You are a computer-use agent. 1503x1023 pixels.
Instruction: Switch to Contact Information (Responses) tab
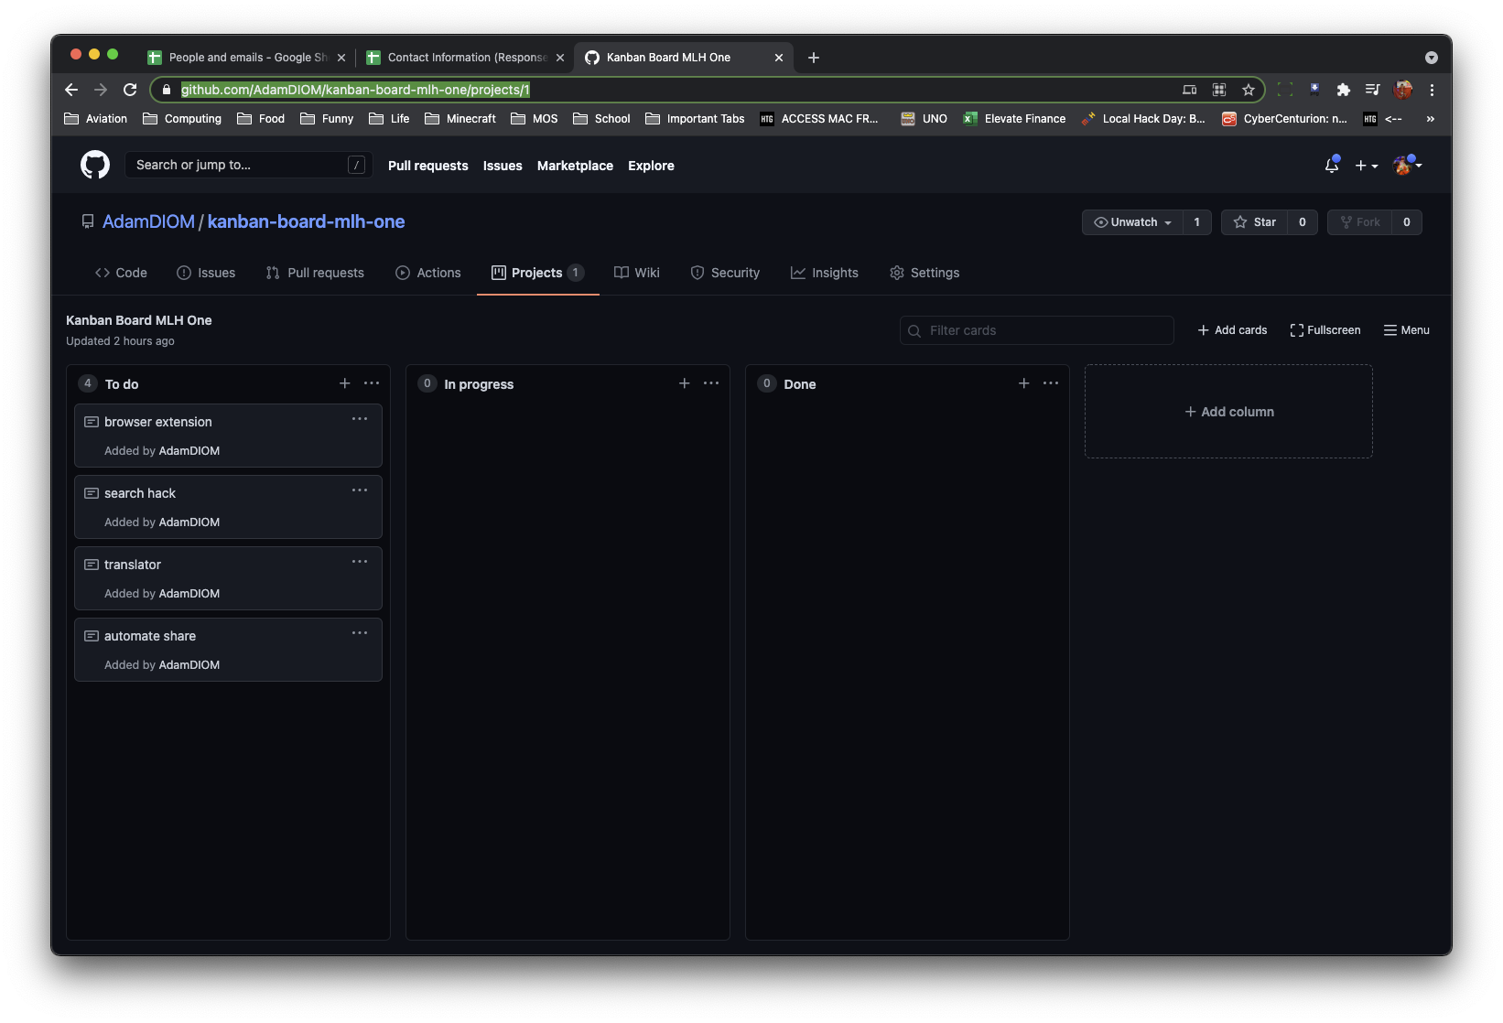(x=465, y=58)
